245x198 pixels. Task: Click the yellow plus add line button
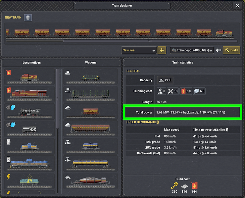tap(162, 50)
